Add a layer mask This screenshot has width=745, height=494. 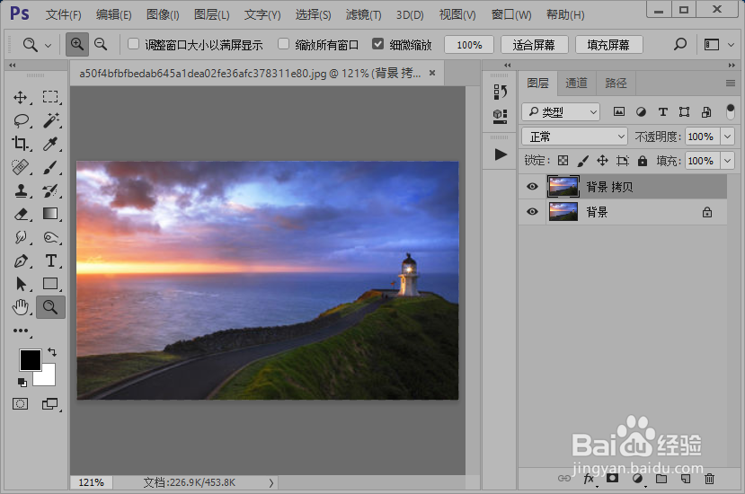612,479
